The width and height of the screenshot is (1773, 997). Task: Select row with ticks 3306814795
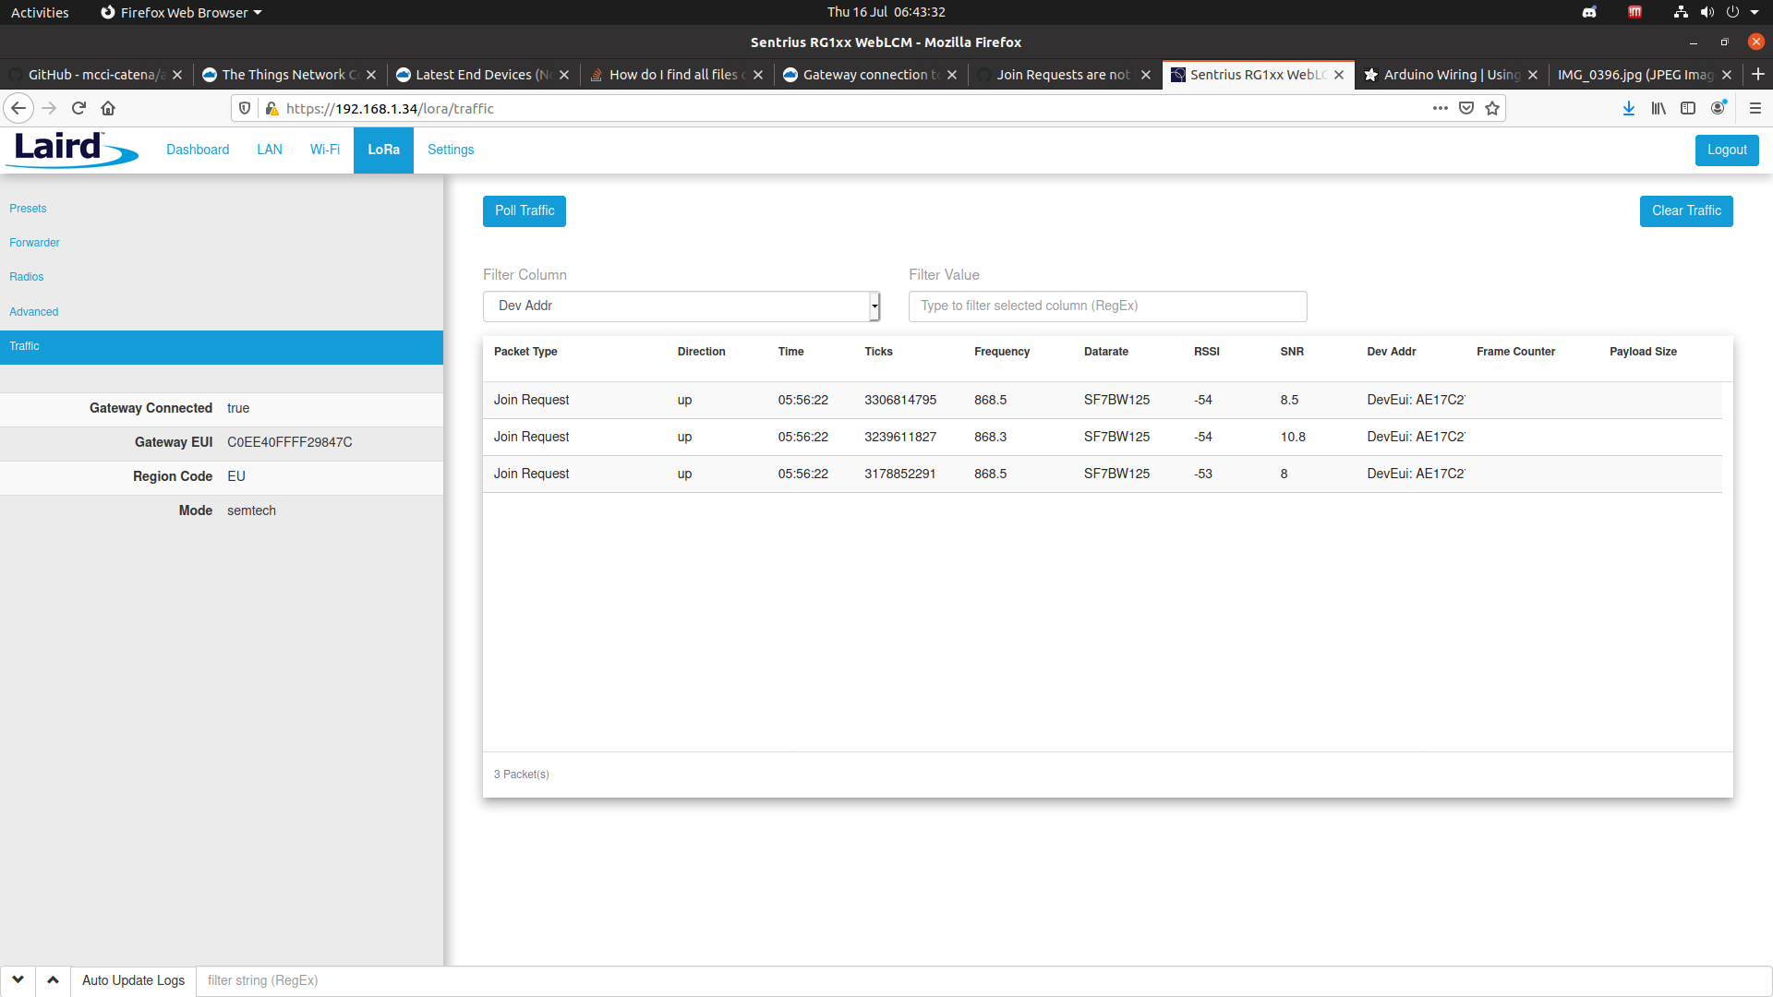coord(1103,401)
